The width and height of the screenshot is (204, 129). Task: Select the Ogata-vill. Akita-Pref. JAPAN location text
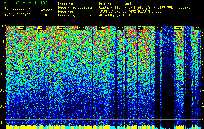click(x=145, y=8)
